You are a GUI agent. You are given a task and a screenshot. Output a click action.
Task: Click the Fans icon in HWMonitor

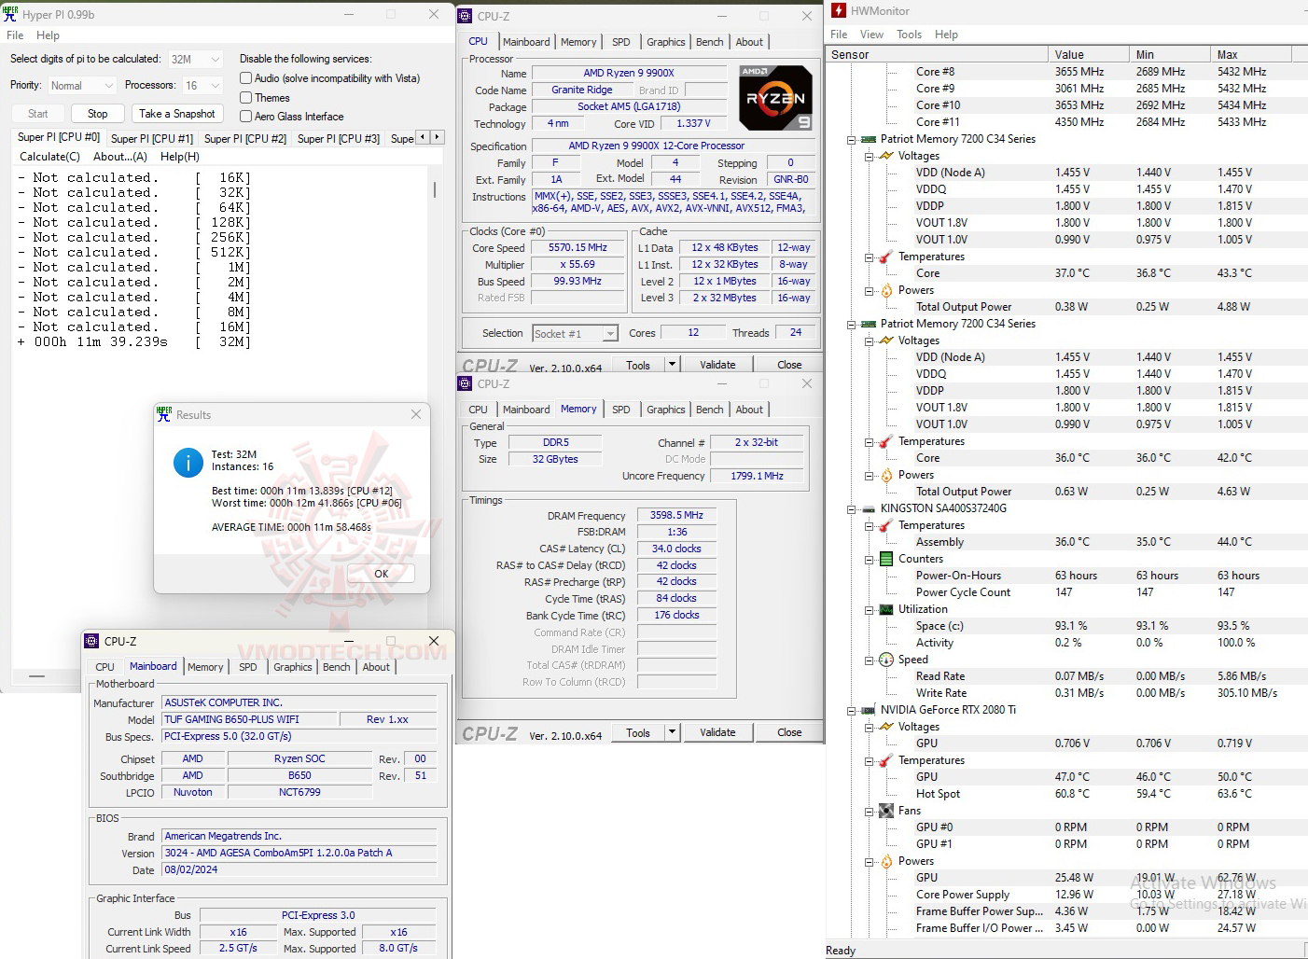[886, 810]
